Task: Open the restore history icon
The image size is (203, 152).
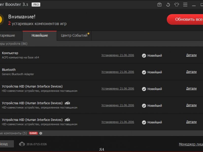Action: [168, 5]
